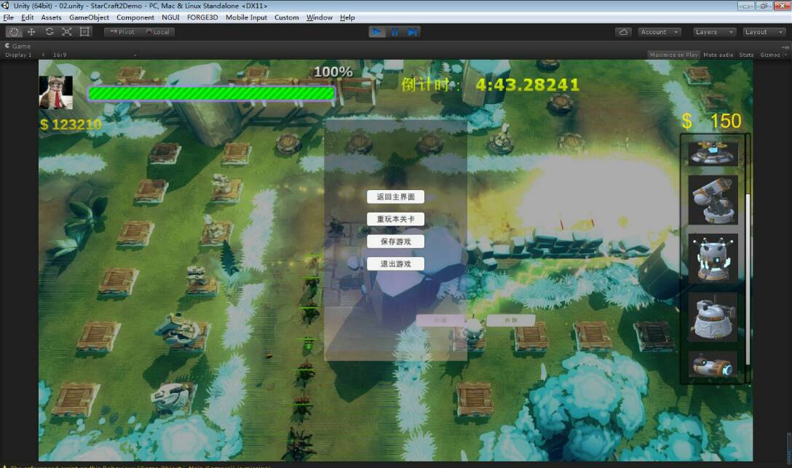Viewport: 792px width, 468px height.
Task: Pick the flat disc turret in tower panel
Action: pyautogui.click(x=713, y=153)
